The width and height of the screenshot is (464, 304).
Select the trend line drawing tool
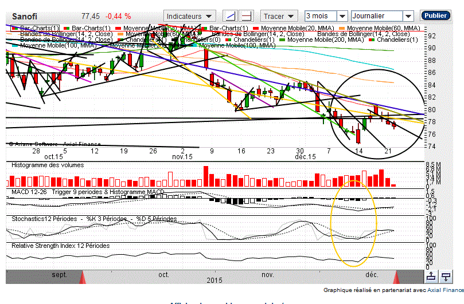pos(230,16)
